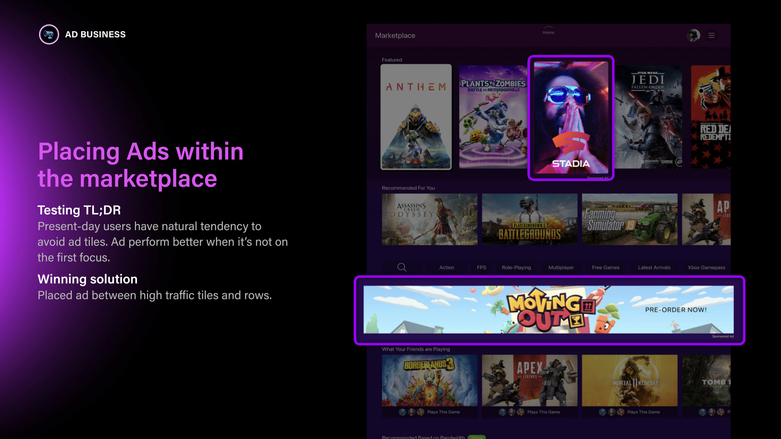Open the Red Dead Redemption featured tile
The height and width of the screenshot is (439, 781).
(711, 117)
